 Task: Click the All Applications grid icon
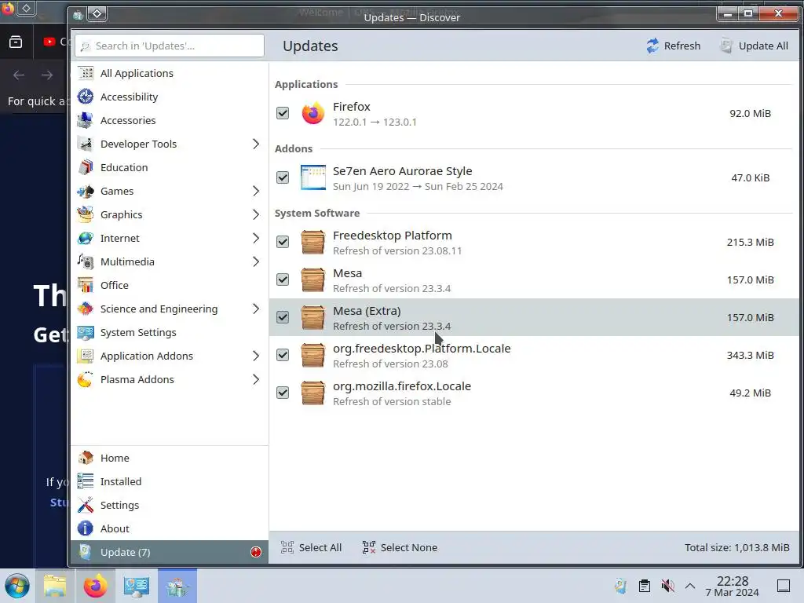85,73
